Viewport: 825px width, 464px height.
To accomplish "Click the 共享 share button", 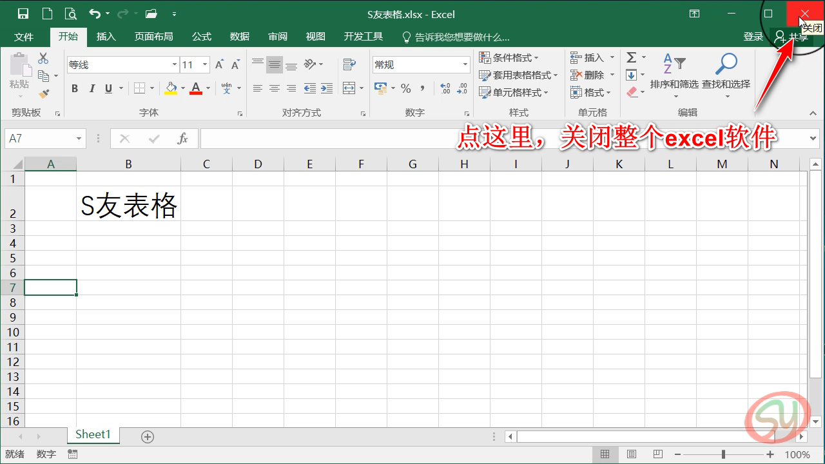I will coord(791,37).
